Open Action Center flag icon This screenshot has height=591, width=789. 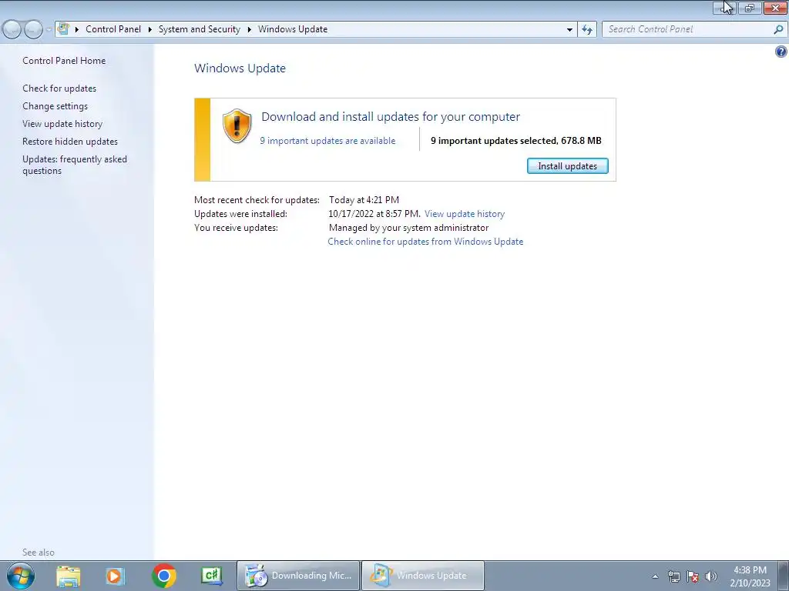(x=693, y=576)
